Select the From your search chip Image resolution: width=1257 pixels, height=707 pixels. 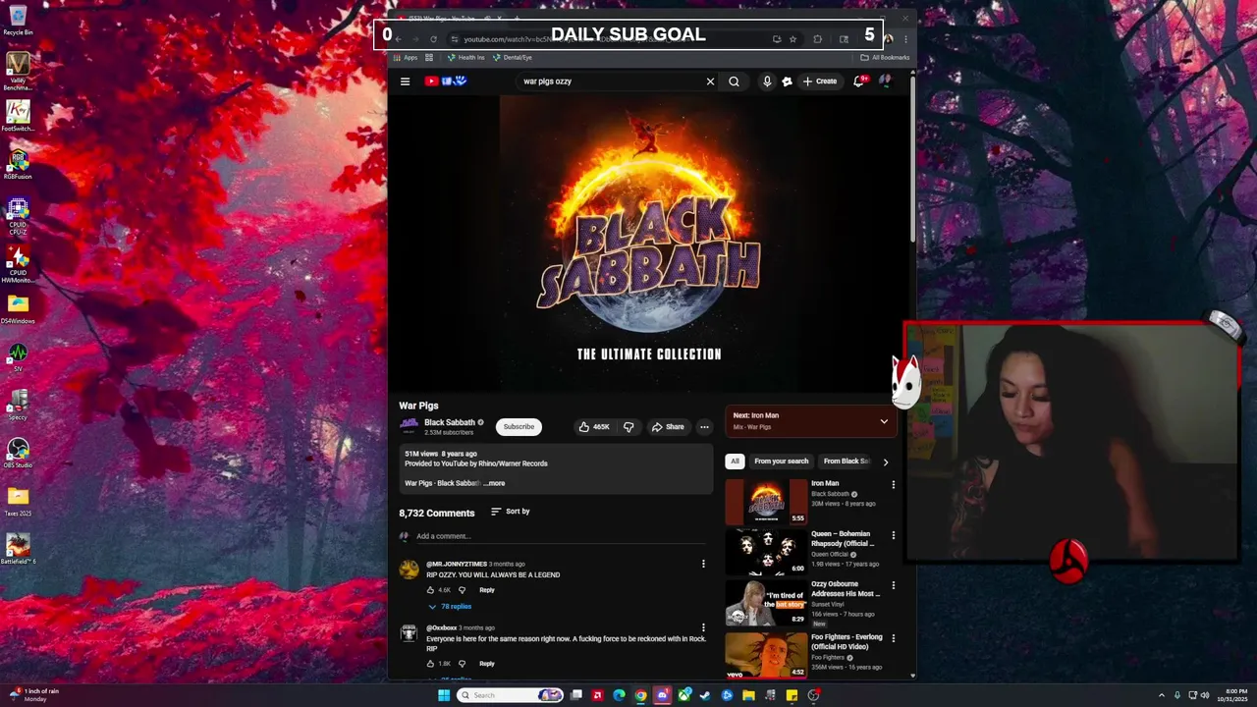[x=782, y=462]
